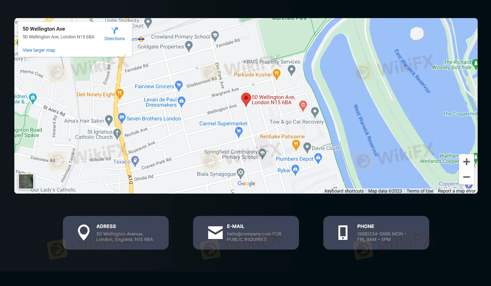Image resolution: width=491 pixels, height=286 pixels.
Task: Select Carmel Supermarket cart marker
Action: (x=239, y=131)
